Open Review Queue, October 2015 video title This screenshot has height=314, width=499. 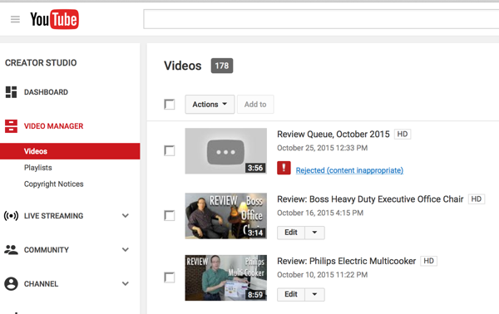tap(333, 134)
